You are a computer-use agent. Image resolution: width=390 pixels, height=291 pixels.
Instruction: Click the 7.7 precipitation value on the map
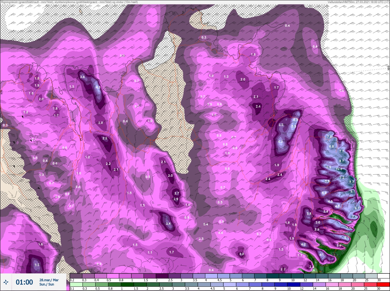point(342,151)
